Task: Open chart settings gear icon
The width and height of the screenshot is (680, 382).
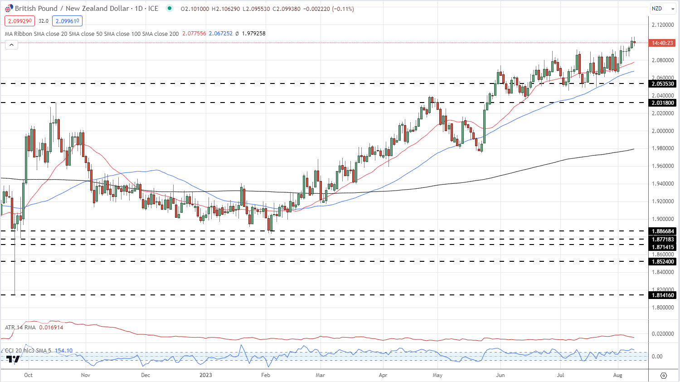Action: click(664, 376)
